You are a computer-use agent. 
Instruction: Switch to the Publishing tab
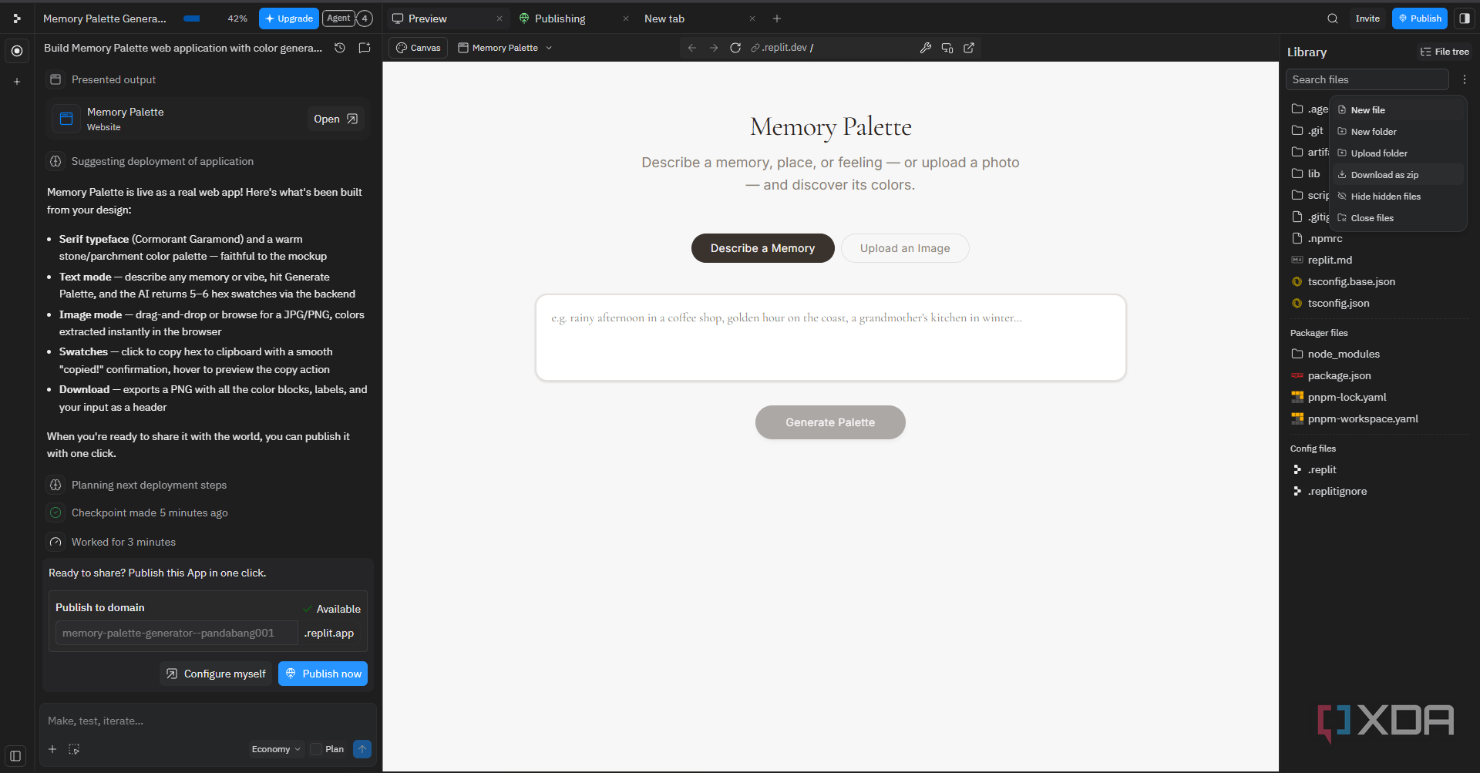click(560, 18)
